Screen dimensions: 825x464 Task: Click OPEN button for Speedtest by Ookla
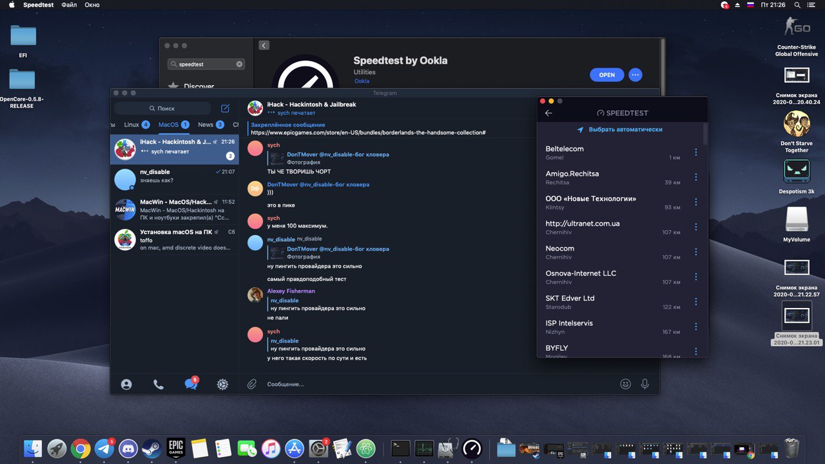[607, 75]
